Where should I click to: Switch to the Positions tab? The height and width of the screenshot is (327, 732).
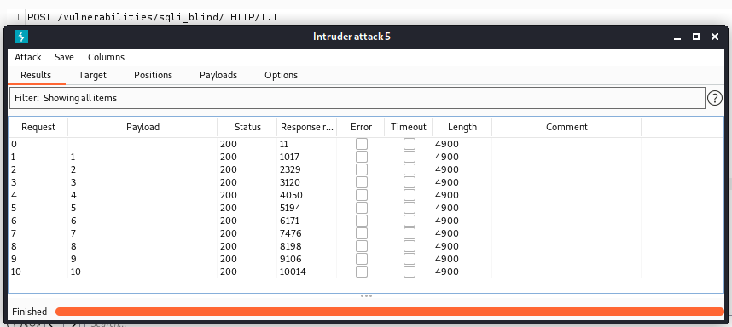153,75
